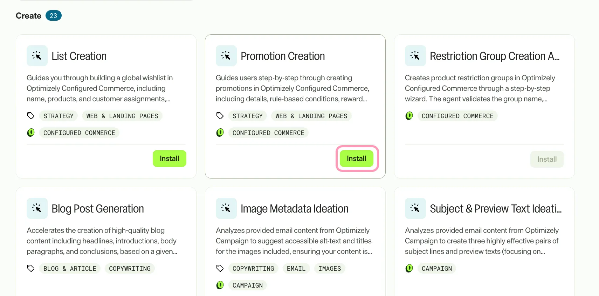The image size is (599, 296).
Task: Click the Create section count badge 23
Action: 54,16
